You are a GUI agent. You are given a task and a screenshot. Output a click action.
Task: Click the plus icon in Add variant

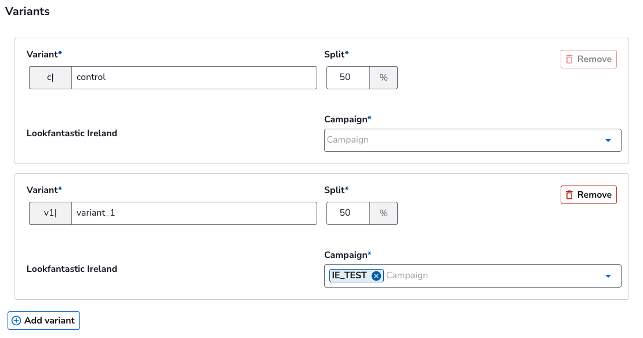pyautogui.click(x=16, y=321)
